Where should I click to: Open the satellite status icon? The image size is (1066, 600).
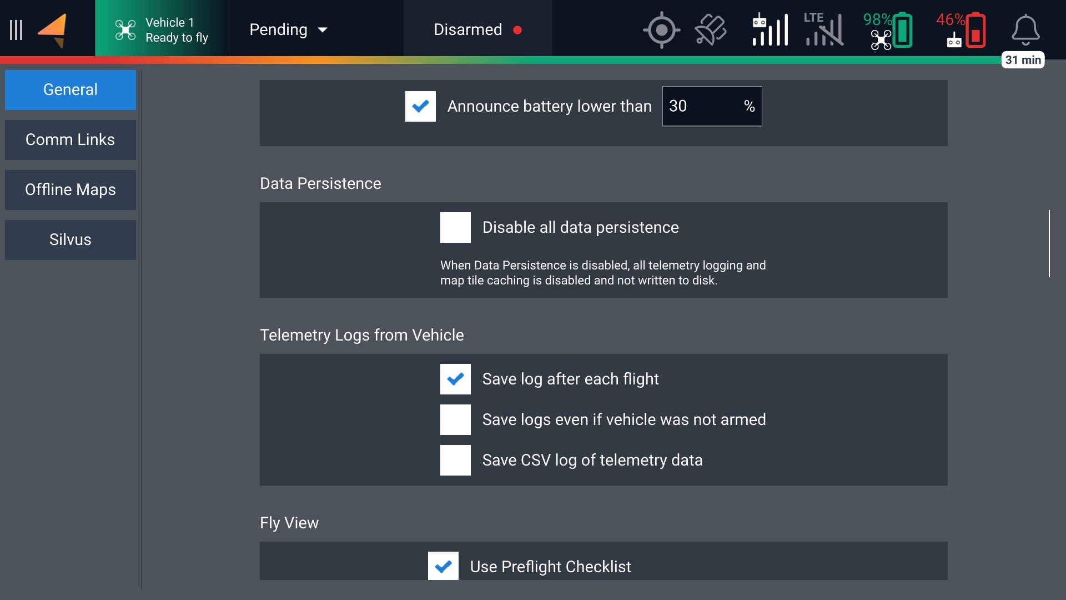710,30
